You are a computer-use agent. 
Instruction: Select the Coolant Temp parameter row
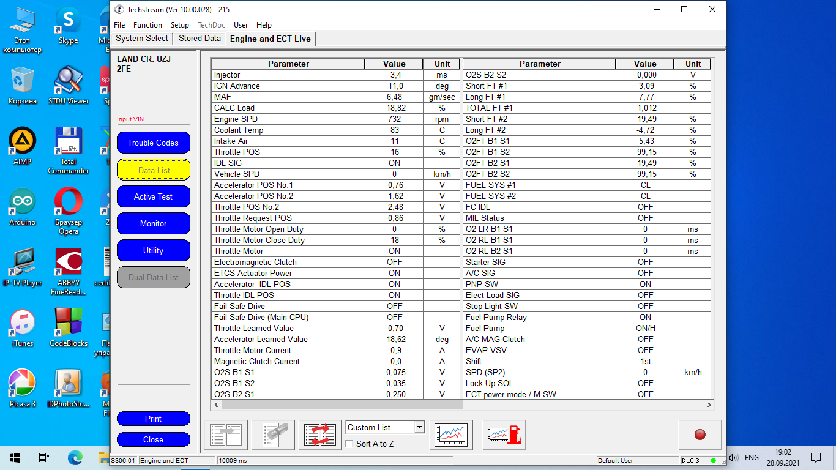point(336,130)
